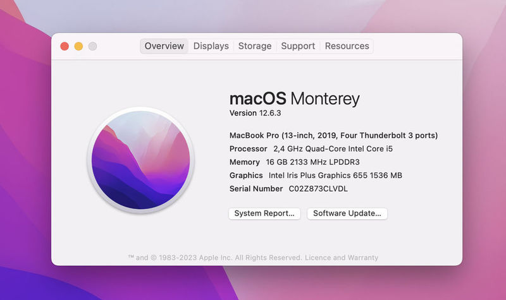Select the serial number C02Z873CLVDL

(x=318, y=189)
